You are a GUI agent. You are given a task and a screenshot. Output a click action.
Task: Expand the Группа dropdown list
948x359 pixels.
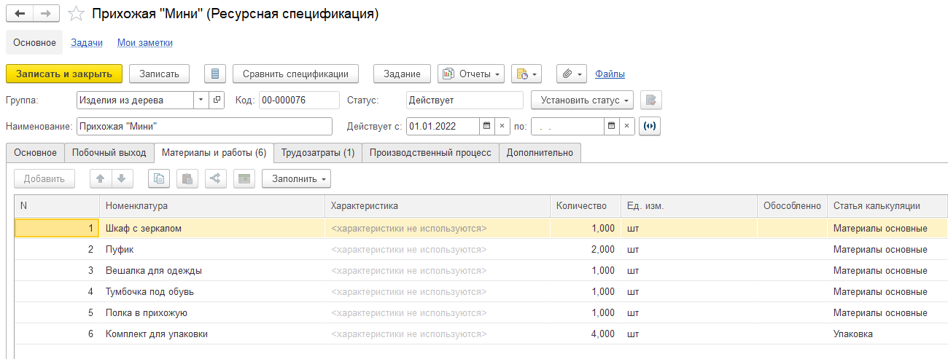tap(201, 100)
